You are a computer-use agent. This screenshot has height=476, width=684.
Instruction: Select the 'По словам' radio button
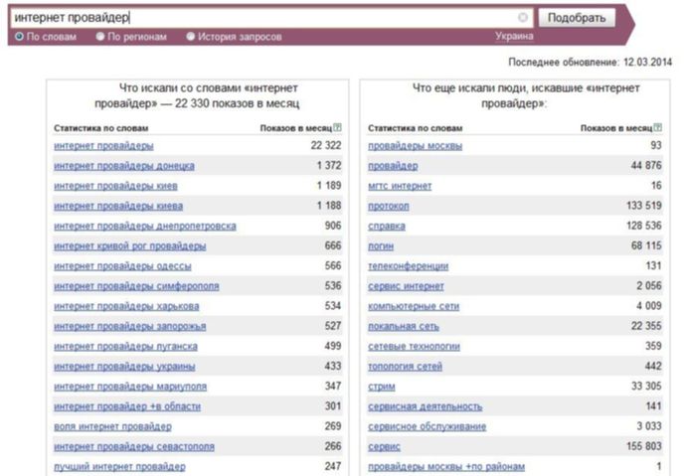(19, 37)
